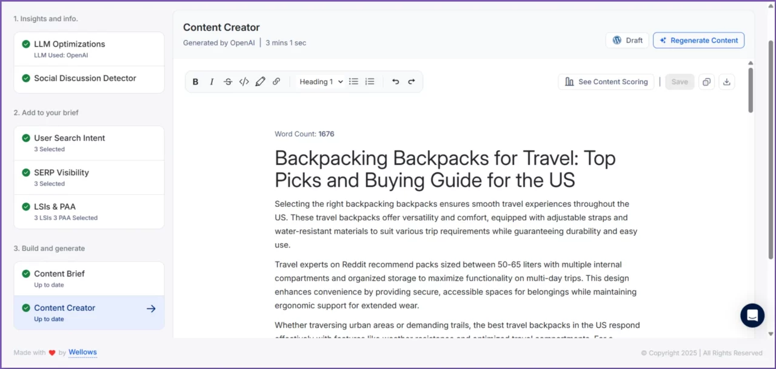This screenshot has height=369, width=776.
Task: Select the highlighter pen tool
Action: [260, 82]
